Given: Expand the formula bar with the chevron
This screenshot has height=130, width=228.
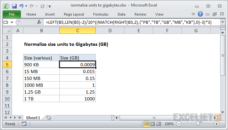Looking at the screenshot, I should [x=222, y=22].
